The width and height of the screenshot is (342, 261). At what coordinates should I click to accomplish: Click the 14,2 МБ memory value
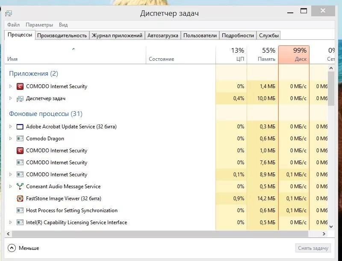click(266, 199)
